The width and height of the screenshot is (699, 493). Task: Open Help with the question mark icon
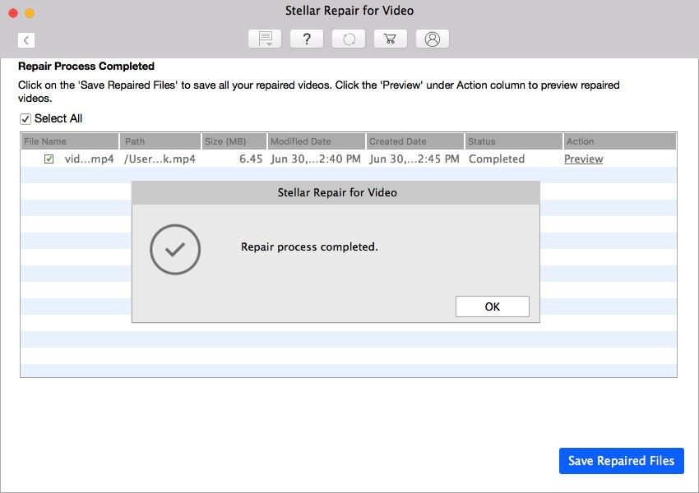(x=307, y=39)
